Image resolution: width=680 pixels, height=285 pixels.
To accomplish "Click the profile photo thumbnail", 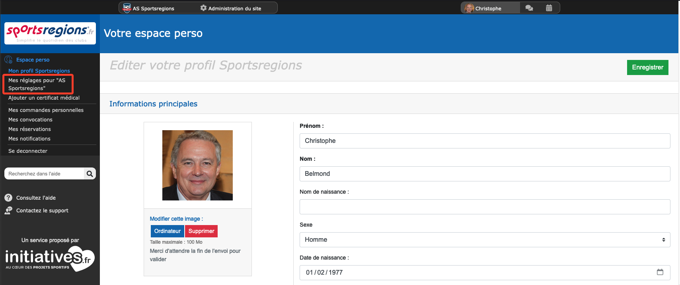I will 197,165.
